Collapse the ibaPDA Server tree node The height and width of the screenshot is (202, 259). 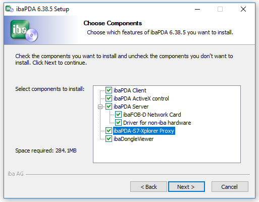click(100, 107)
